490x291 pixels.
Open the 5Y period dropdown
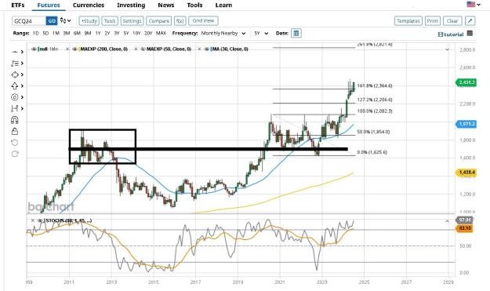(x=261, y=33)
